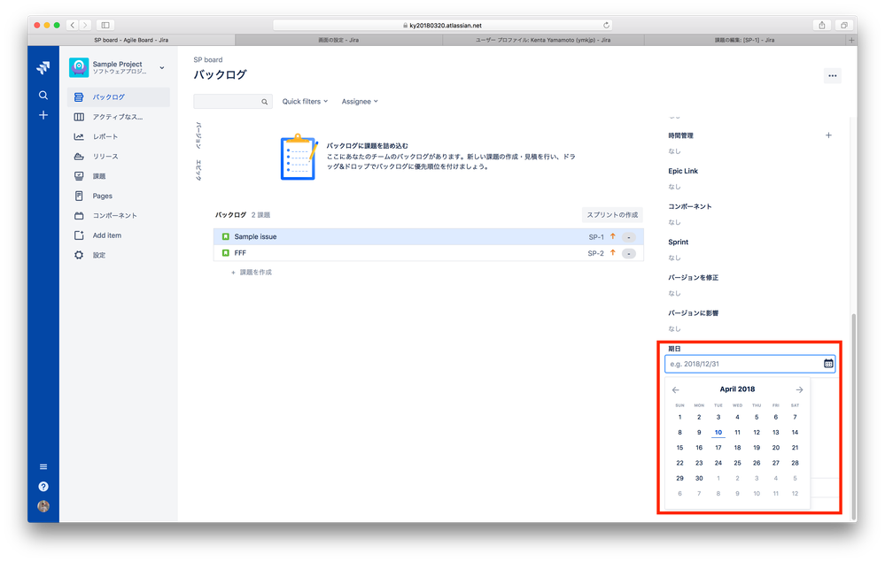
Task: Expand the Sample Project switcher chevron
Action: click(162, 67)
